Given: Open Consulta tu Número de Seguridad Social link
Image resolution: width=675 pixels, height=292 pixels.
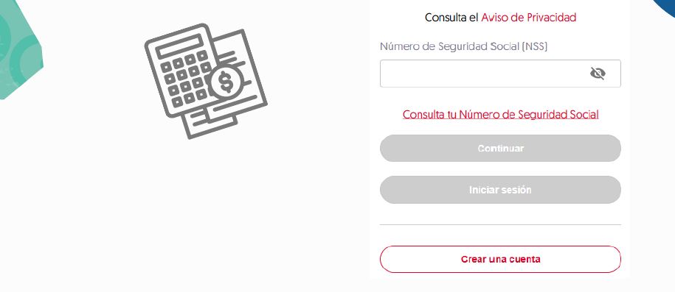Looking at the screenshot, I should [500, 114].
